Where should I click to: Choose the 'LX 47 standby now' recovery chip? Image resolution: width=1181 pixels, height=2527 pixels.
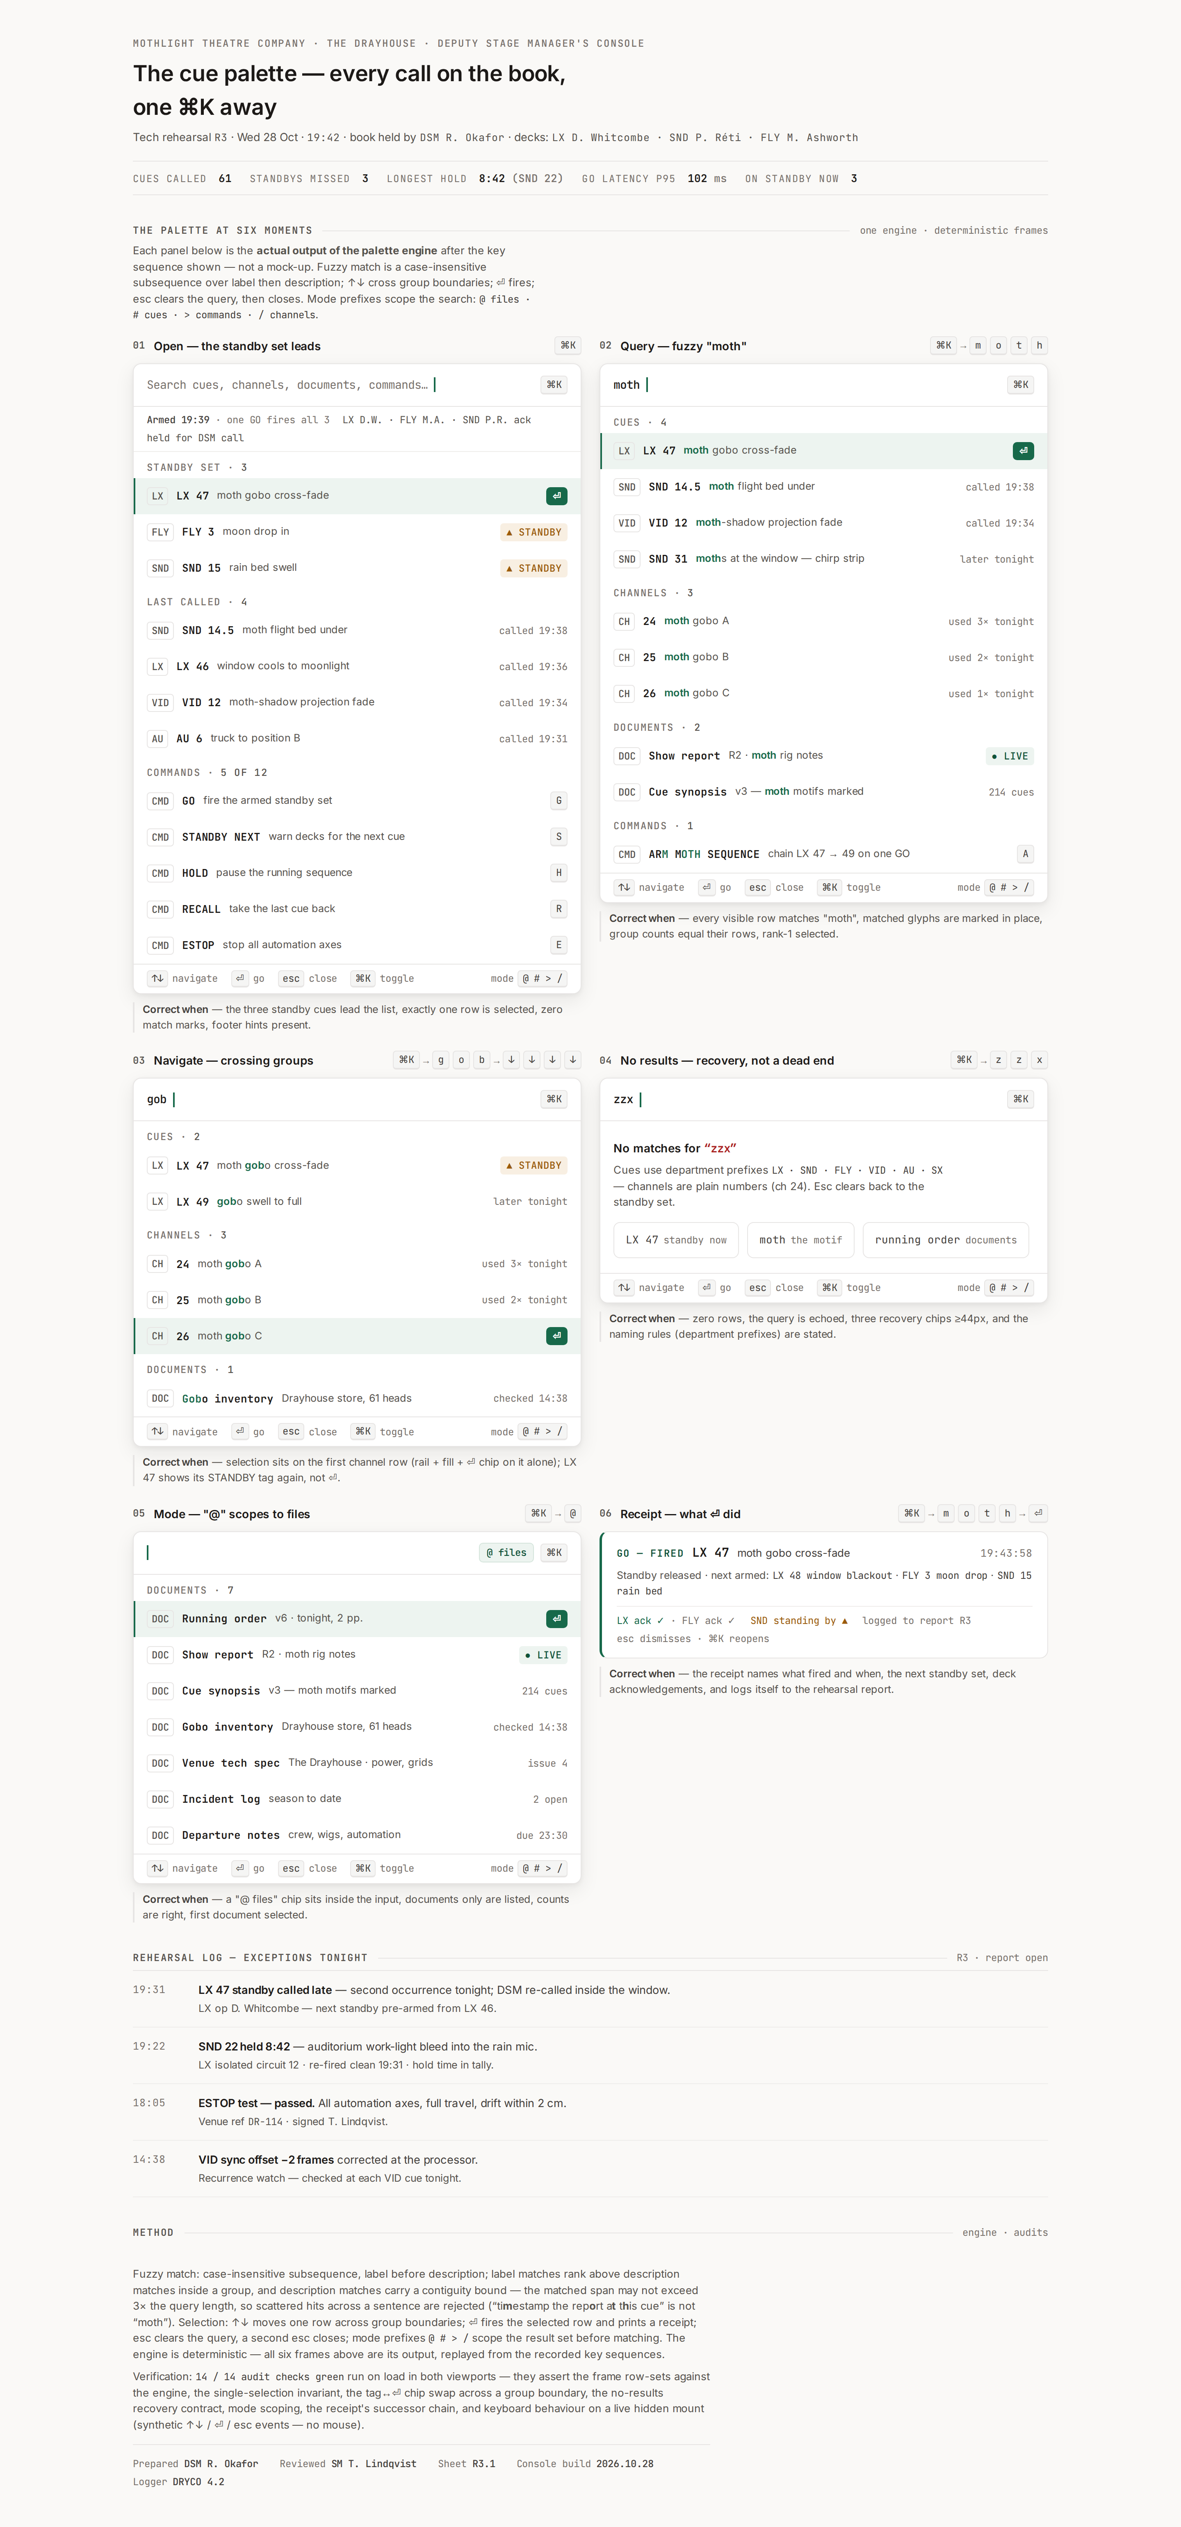pos(676,1240)
